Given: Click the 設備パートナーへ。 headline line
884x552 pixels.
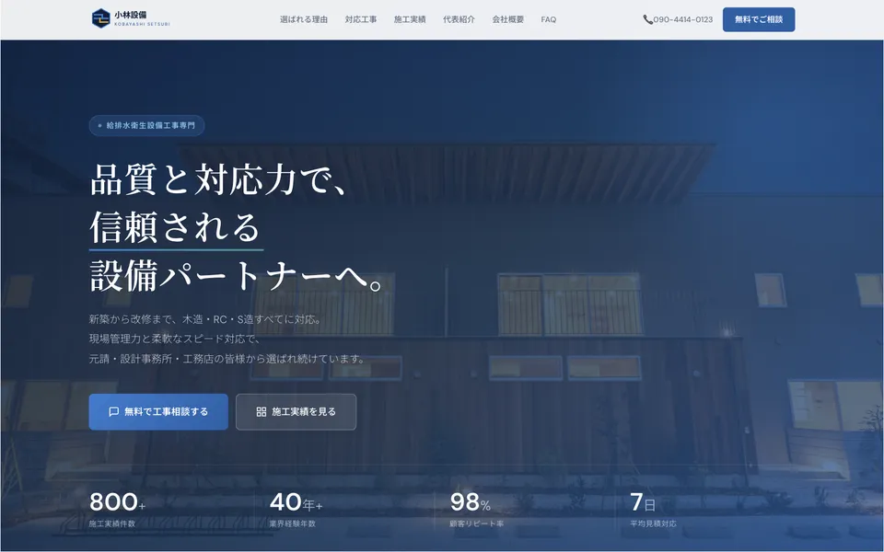Looking at the screenshot, I should (x=238, y=275).
